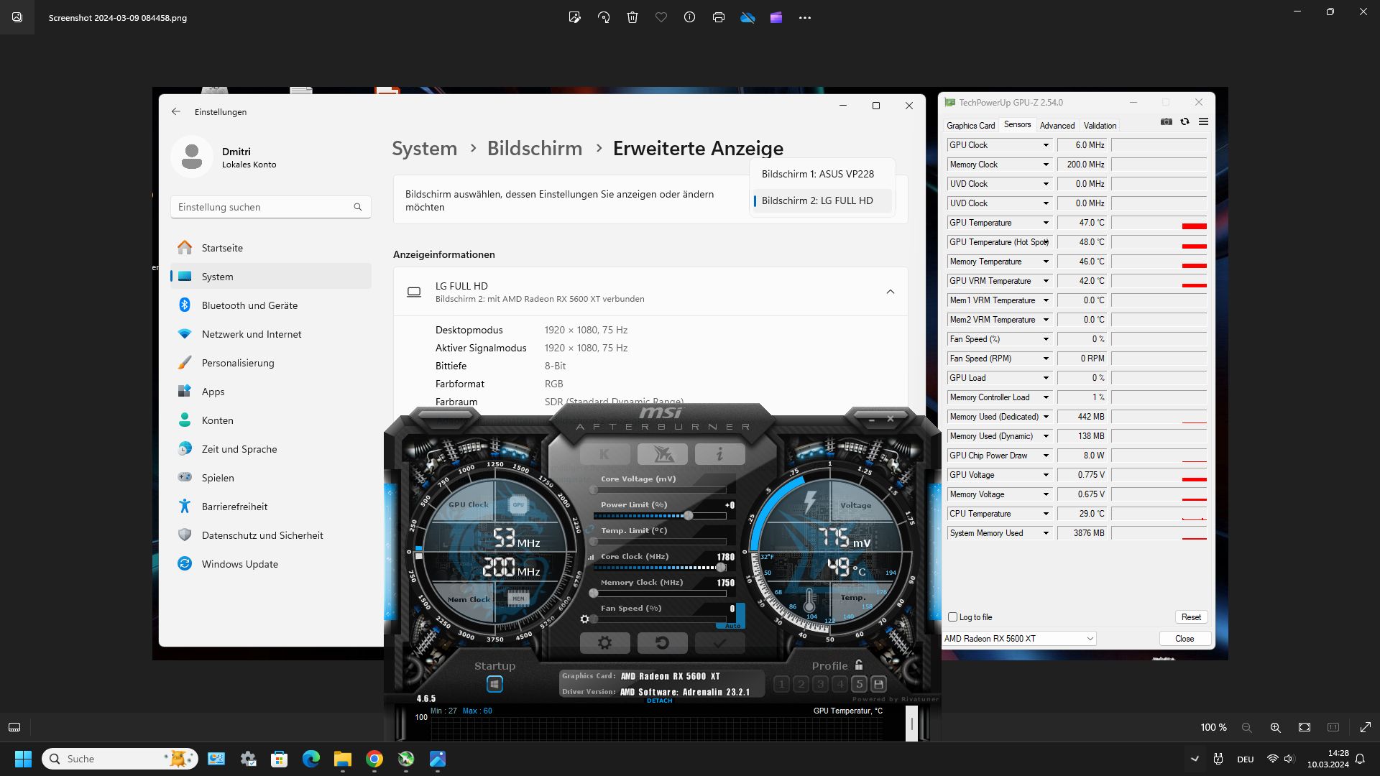
Task: Rotate the photo using the rotate icon
Action: point(604,17)
